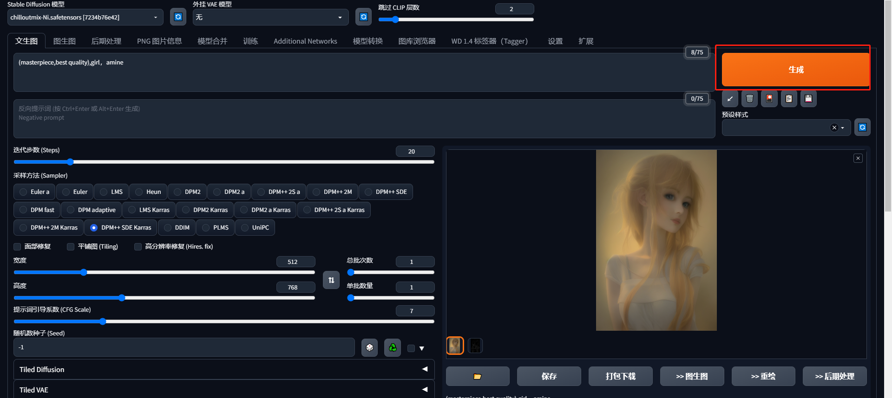
Task: Open the 设置 tab
Action: [555, 41]
